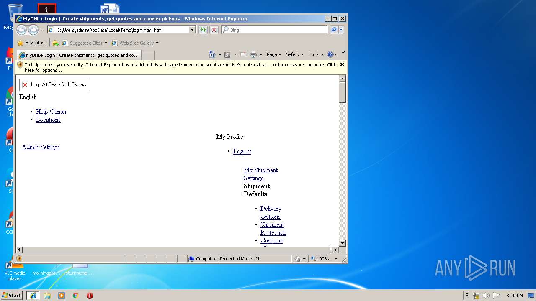The width and height of the screenshot is (536, 301).
Task: Open My Shipment Settings link
Action: 260,174
